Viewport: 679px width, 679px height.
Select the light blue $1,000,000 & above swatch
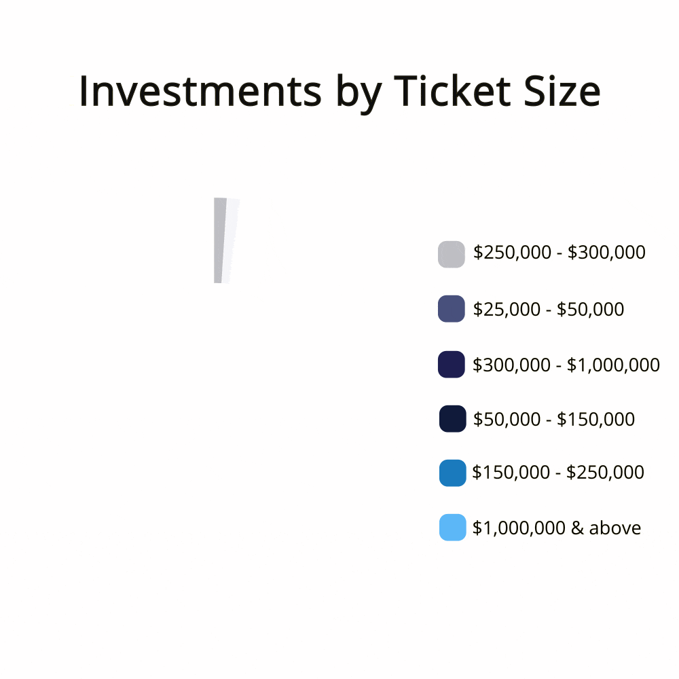452,528
